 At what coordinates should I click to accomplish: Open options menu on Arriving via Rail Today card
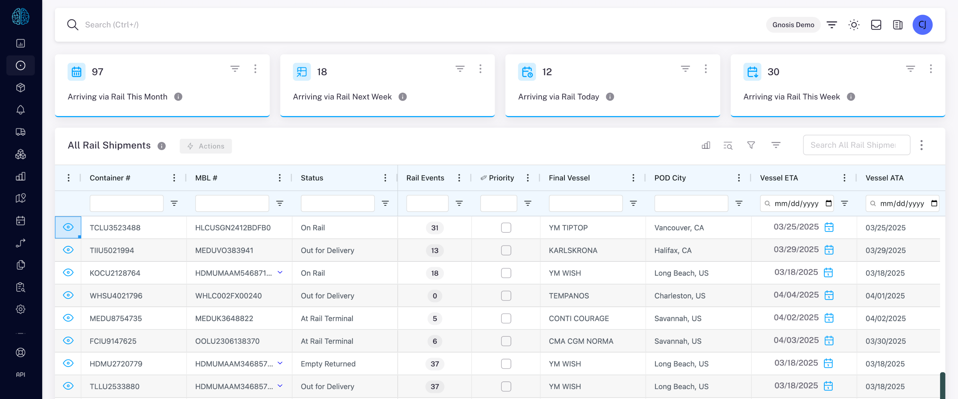(x=705, y=69)
